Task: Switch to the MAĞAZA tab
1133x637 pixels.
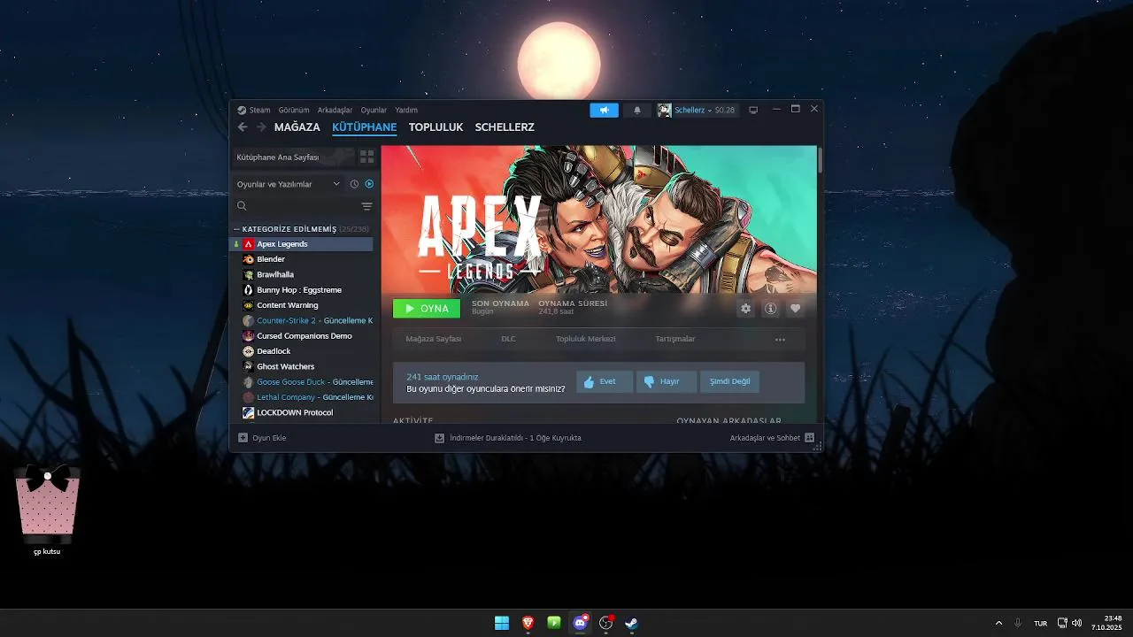Action: pos(297,127)
